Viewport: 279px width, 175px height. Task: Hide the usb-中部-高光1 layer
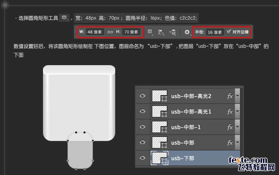tap(143, 111)
